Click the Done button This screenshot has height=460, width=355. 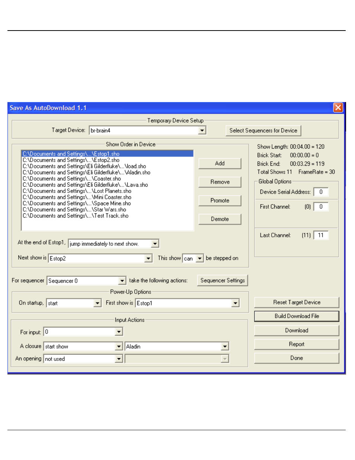(297, 358)
